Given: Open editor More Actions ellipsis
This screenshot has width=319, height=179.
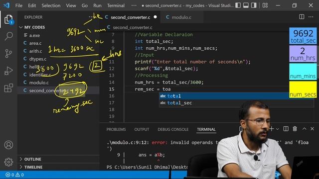Looking at the screenshot, I should [311, 17].
